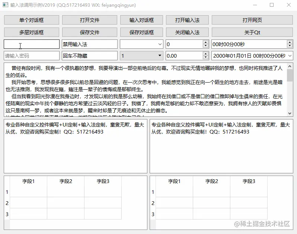Click row 1 字段1 cell in the left table
Screen dimensions: 297x234
click(28, 192)
